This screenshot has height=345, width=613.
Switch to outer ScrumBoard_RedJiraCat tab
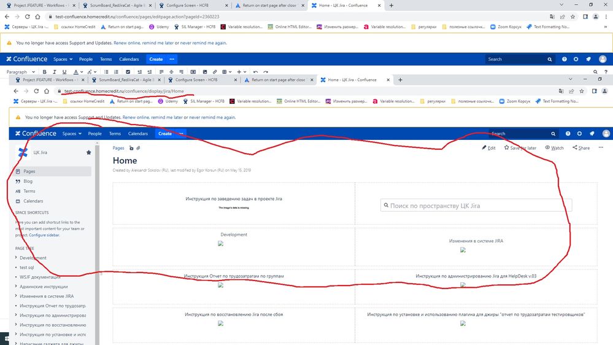117,6
